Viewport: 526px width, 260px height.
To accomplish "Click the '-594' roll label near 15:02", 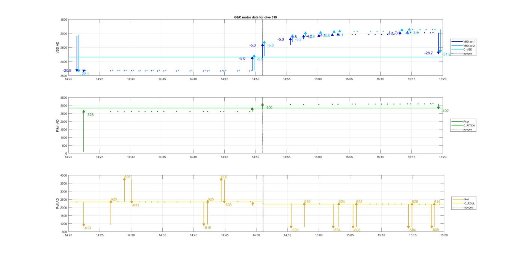I will (337, 230).
